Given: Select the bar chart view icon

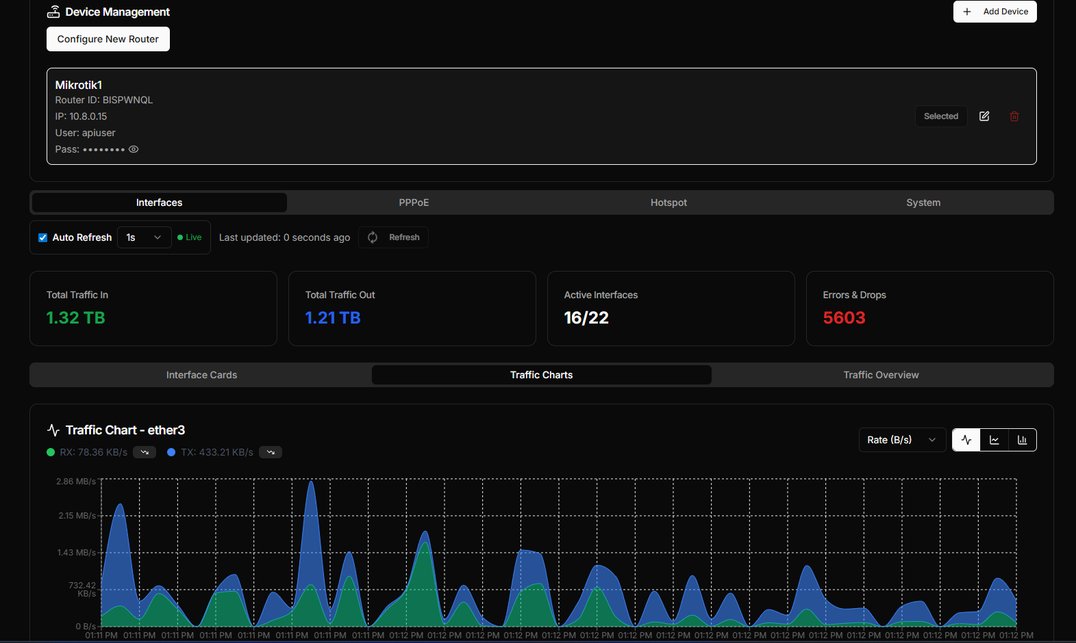Looking at the screenshot, I should tap(1023, 440).
